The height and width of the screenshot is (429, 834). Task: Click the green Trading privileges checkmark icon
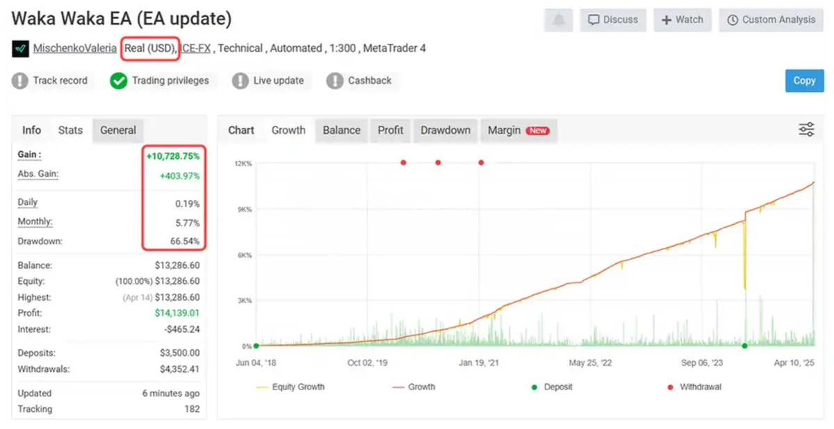[x=118, y=81]
